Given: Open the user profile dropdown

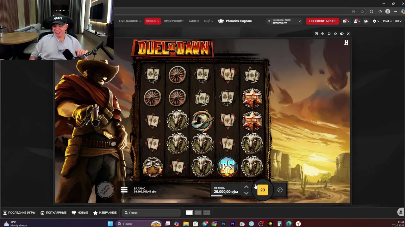Looking at the screenshot, I should (357, 21).
